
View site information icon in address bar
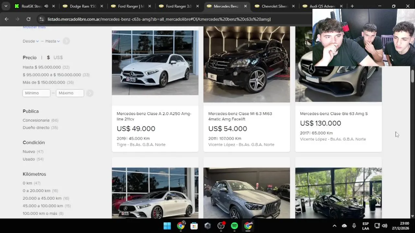click(41, 19)
